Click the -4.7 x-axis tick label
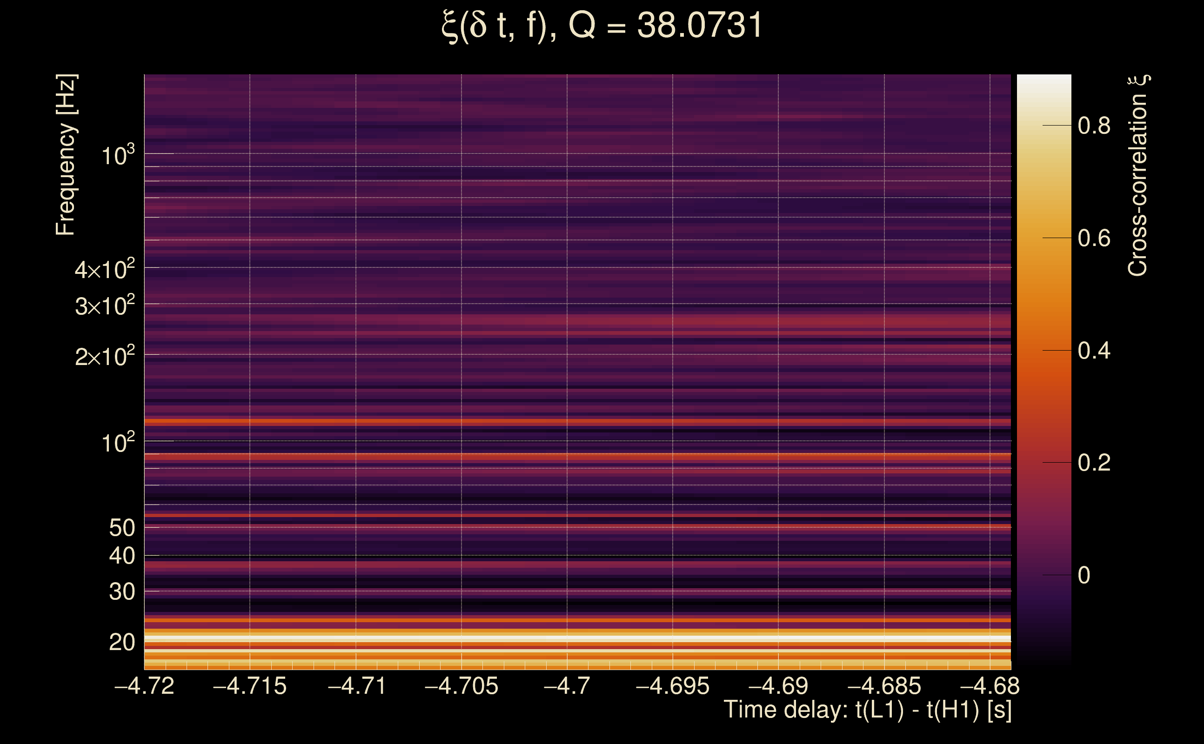 pyautogui.click(x=567, y=686)
